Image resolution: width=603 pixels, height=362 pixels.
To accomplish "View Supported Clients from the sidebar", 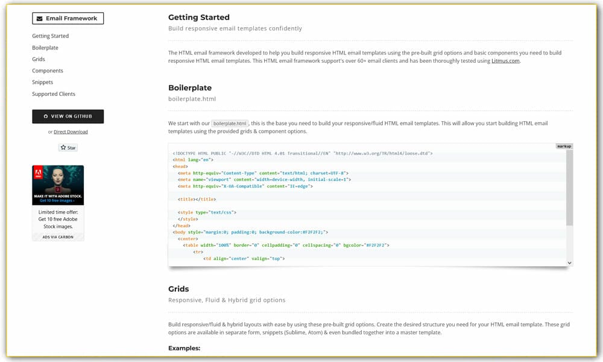I will (53, 94).
